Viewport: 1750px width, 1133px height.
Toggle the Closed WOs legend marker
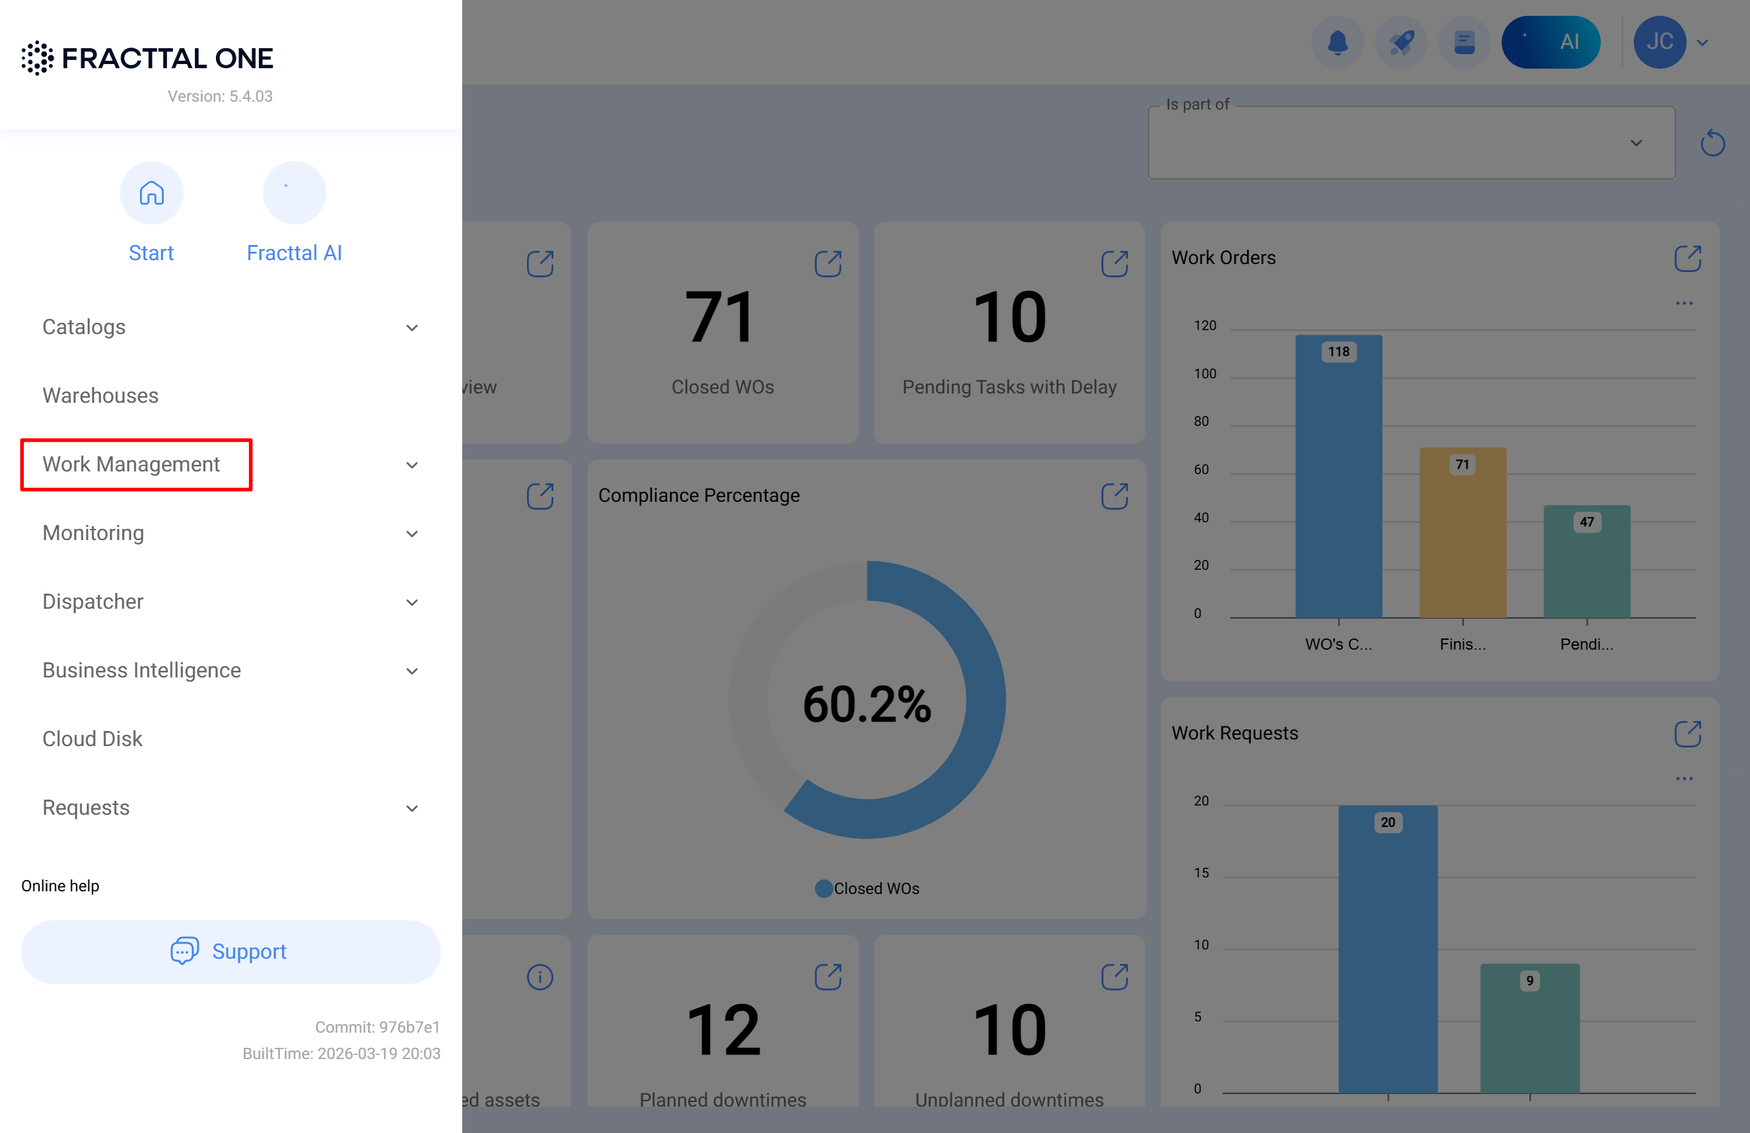click(x=823, y=888)
